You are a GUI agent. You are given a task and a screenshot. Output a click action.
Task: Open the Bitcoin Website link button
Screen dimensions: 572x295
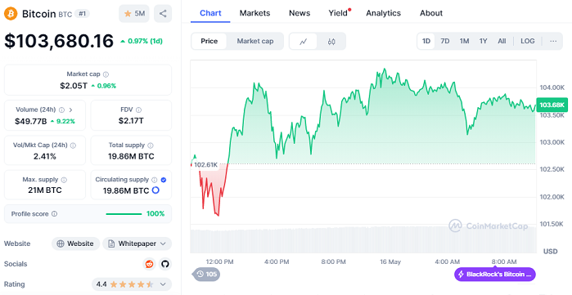tap(75, 244)
